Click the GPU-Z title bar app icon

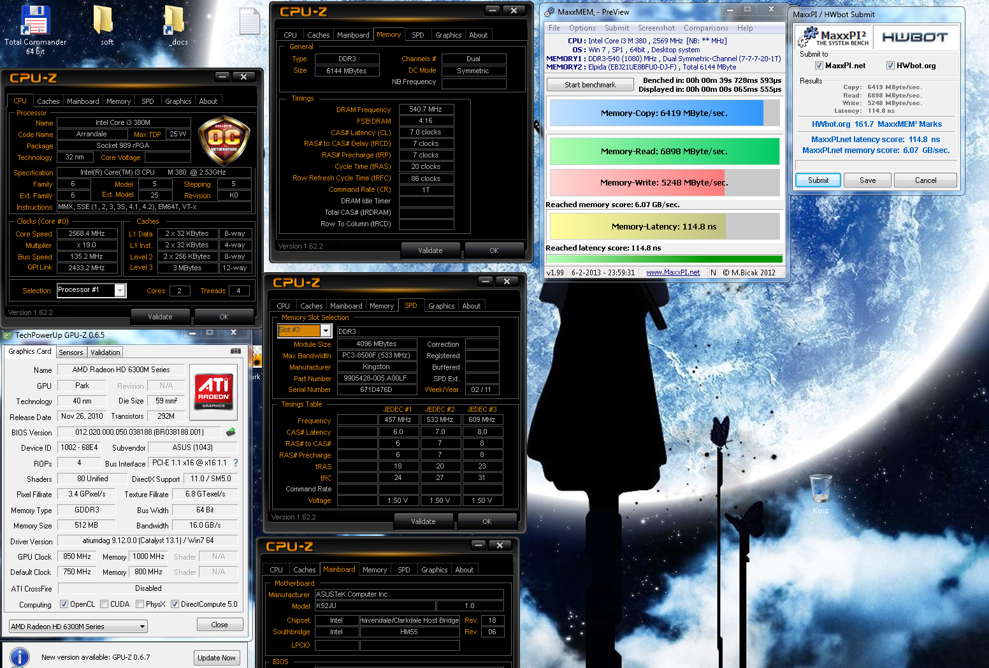click(8, 335)
